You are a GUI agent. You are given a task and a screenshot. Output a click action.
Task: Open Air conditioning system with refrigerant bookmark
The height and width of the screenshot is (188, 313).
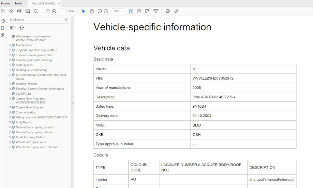[x=41, y=77]
